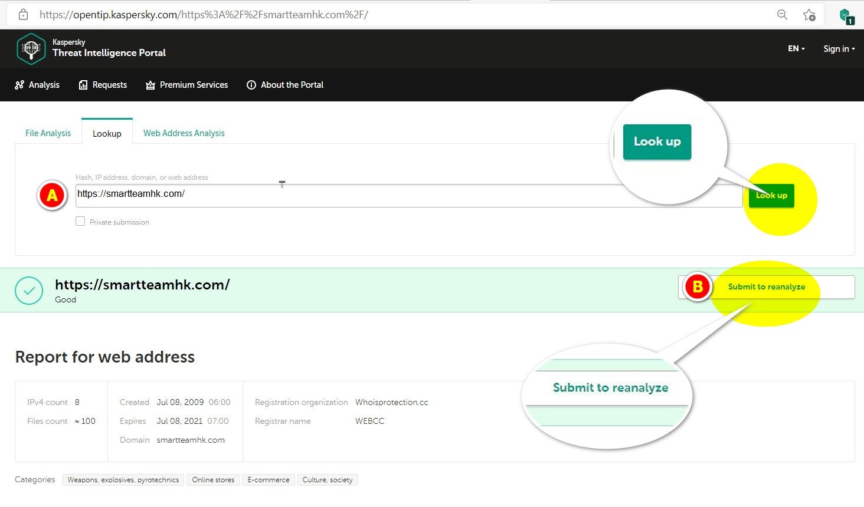The image size is (864, 507).
Task: Click the Culture, society category tag
Action: (328, 480)
